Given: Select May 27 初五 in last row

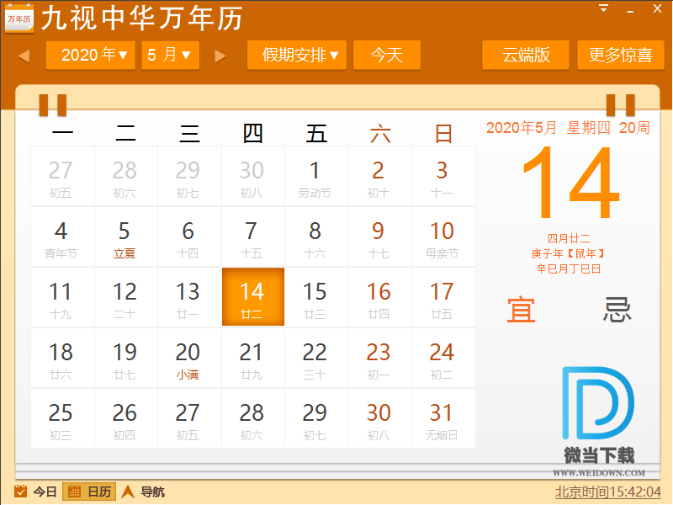Looking at the screenshot, I should pyautogui.click(x=189, y=418).
